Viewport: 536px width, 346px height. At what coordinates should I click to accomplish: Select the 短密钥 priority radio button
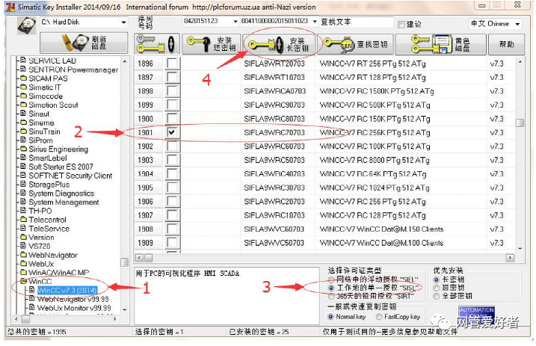point(436,288)
